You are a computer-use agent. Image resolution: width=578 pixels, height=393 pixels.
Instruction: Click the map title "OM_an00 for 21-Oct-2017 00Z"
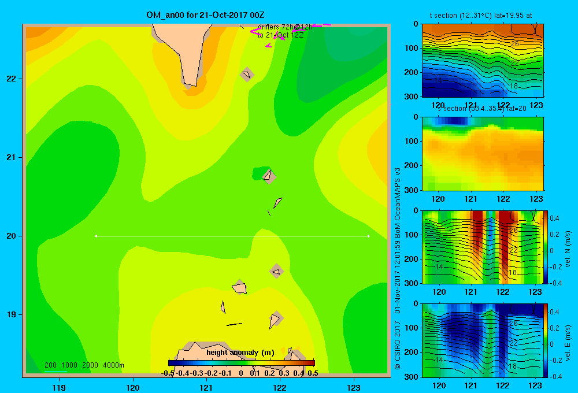point(205,15)
